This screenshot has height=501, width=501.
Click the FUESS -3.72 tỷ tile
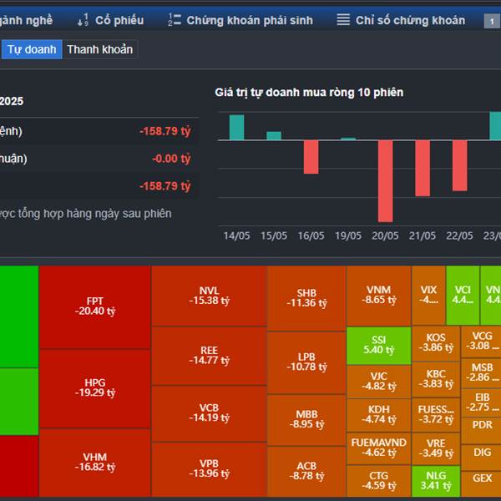pyautogui.click(x=436, y=415)
